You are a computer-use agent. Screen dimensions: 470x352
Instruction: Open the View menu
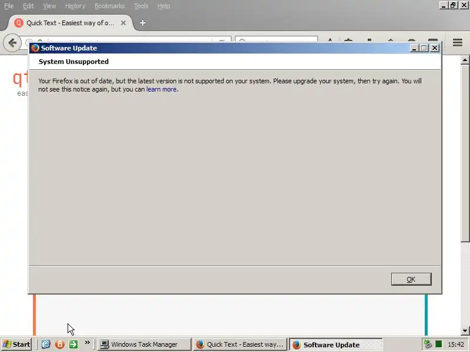(49, 6)
